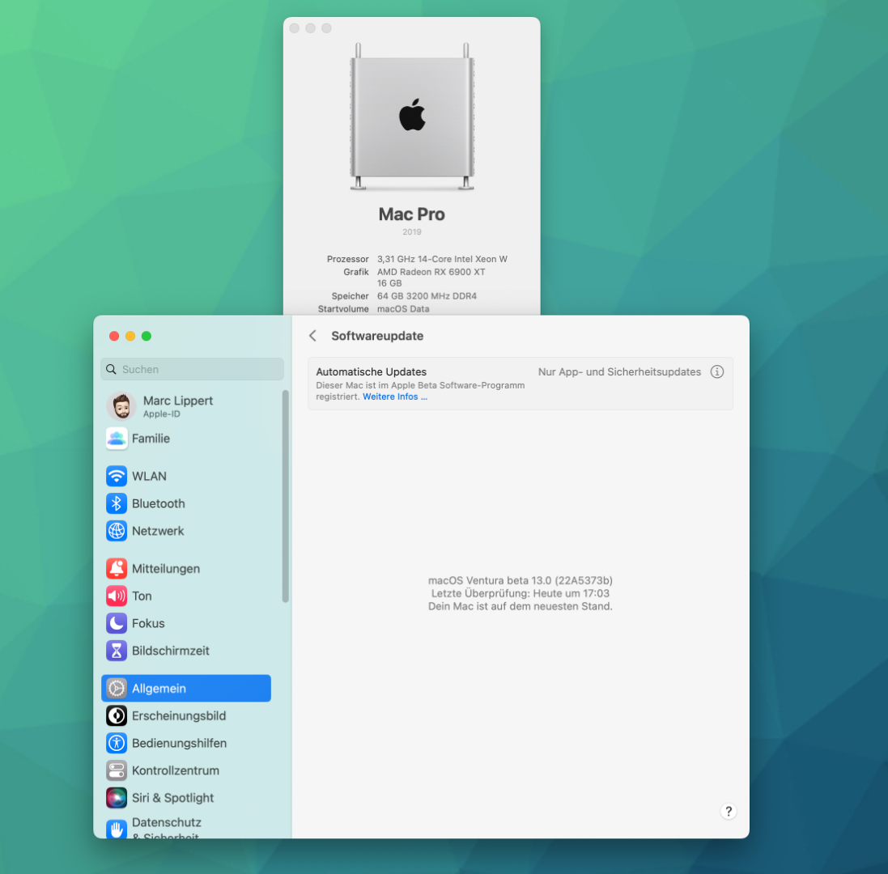This screenshot has width=888, height=874.
Task: Click the "Dein Mac ist auf dem neuesten Stand." message
Action: 520,606
